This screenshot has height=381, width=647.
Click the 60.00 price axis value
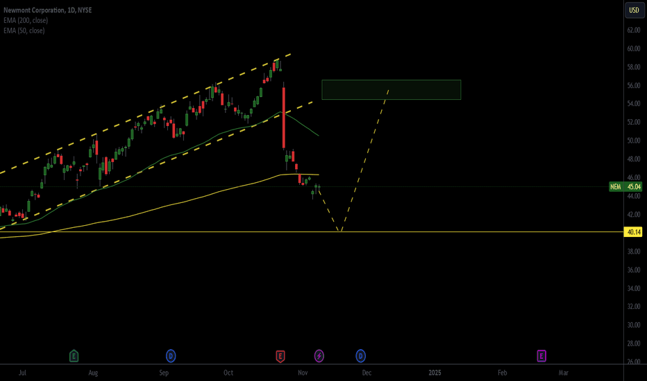(634, 48)
